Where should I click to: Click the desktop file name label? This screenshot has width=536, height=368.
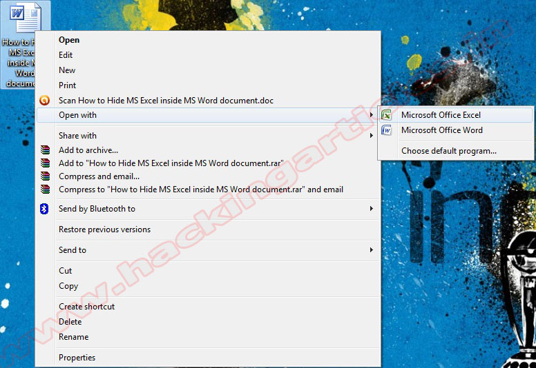[19, 63]
